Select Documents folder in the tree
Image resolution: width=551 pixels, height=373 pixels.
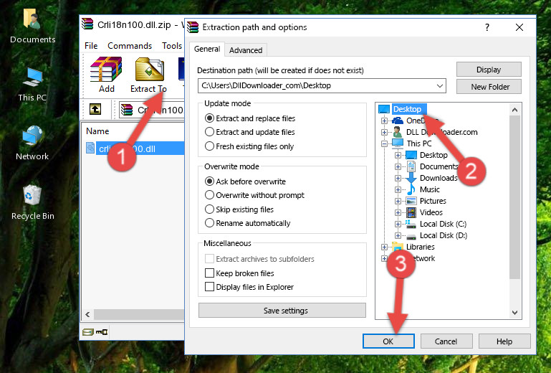(x=432, y=166)
